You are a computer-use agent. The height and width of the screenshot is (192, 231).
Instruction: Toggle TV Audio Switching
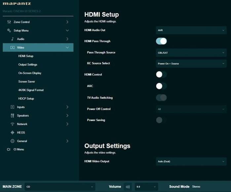(x=161, y=97)
